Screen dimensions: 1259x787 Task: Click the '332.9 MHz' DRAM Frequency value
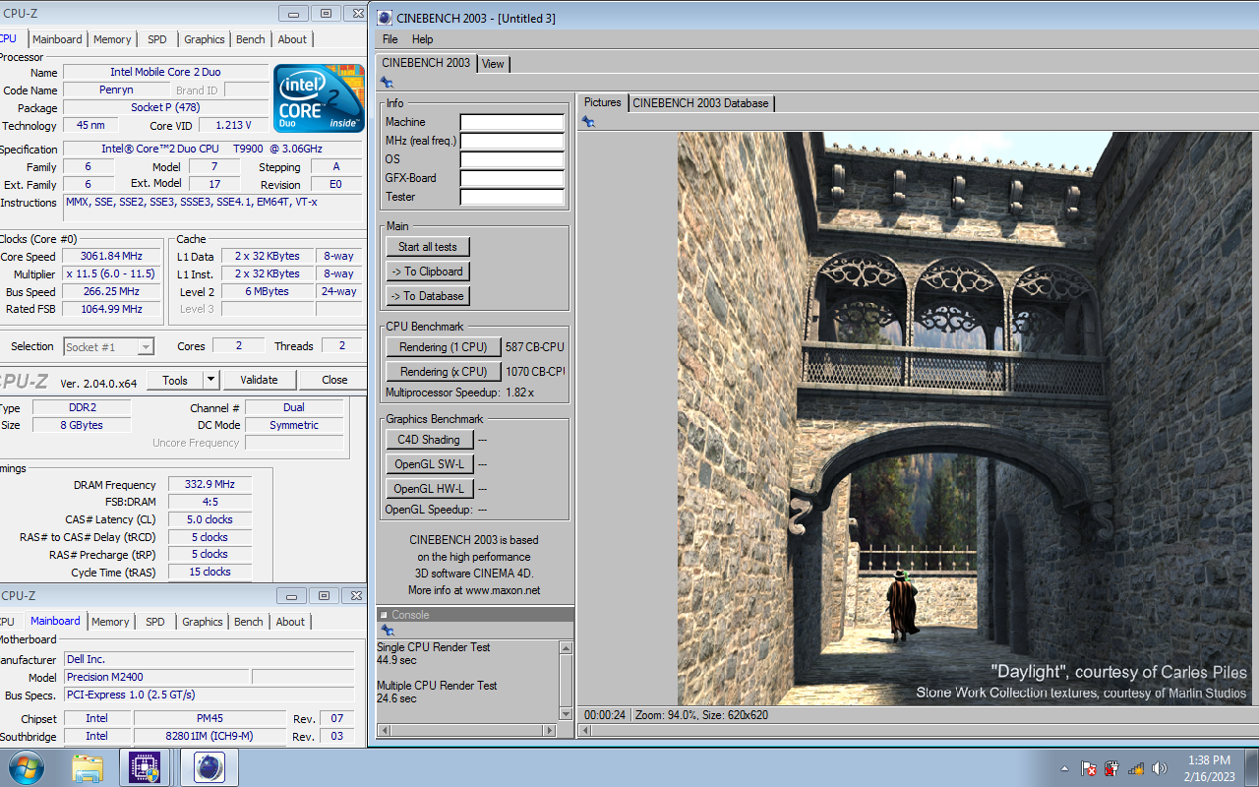[x=210, y=485]
